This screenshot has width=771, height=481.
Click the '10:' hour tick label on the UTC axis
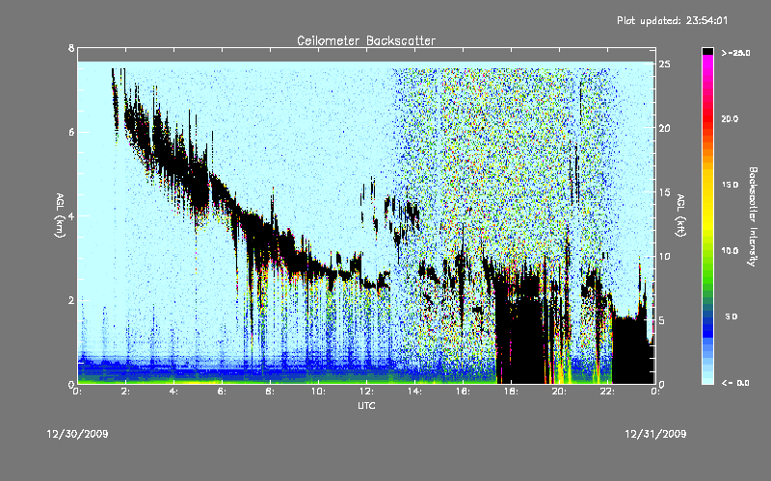pyautogui.click(x=318, y=392)
